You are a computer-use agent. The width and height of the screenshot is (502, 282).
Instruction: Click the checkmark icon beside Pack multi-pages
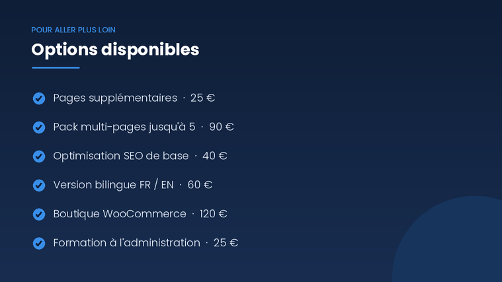pyautogui.click(x=39, y=127)
